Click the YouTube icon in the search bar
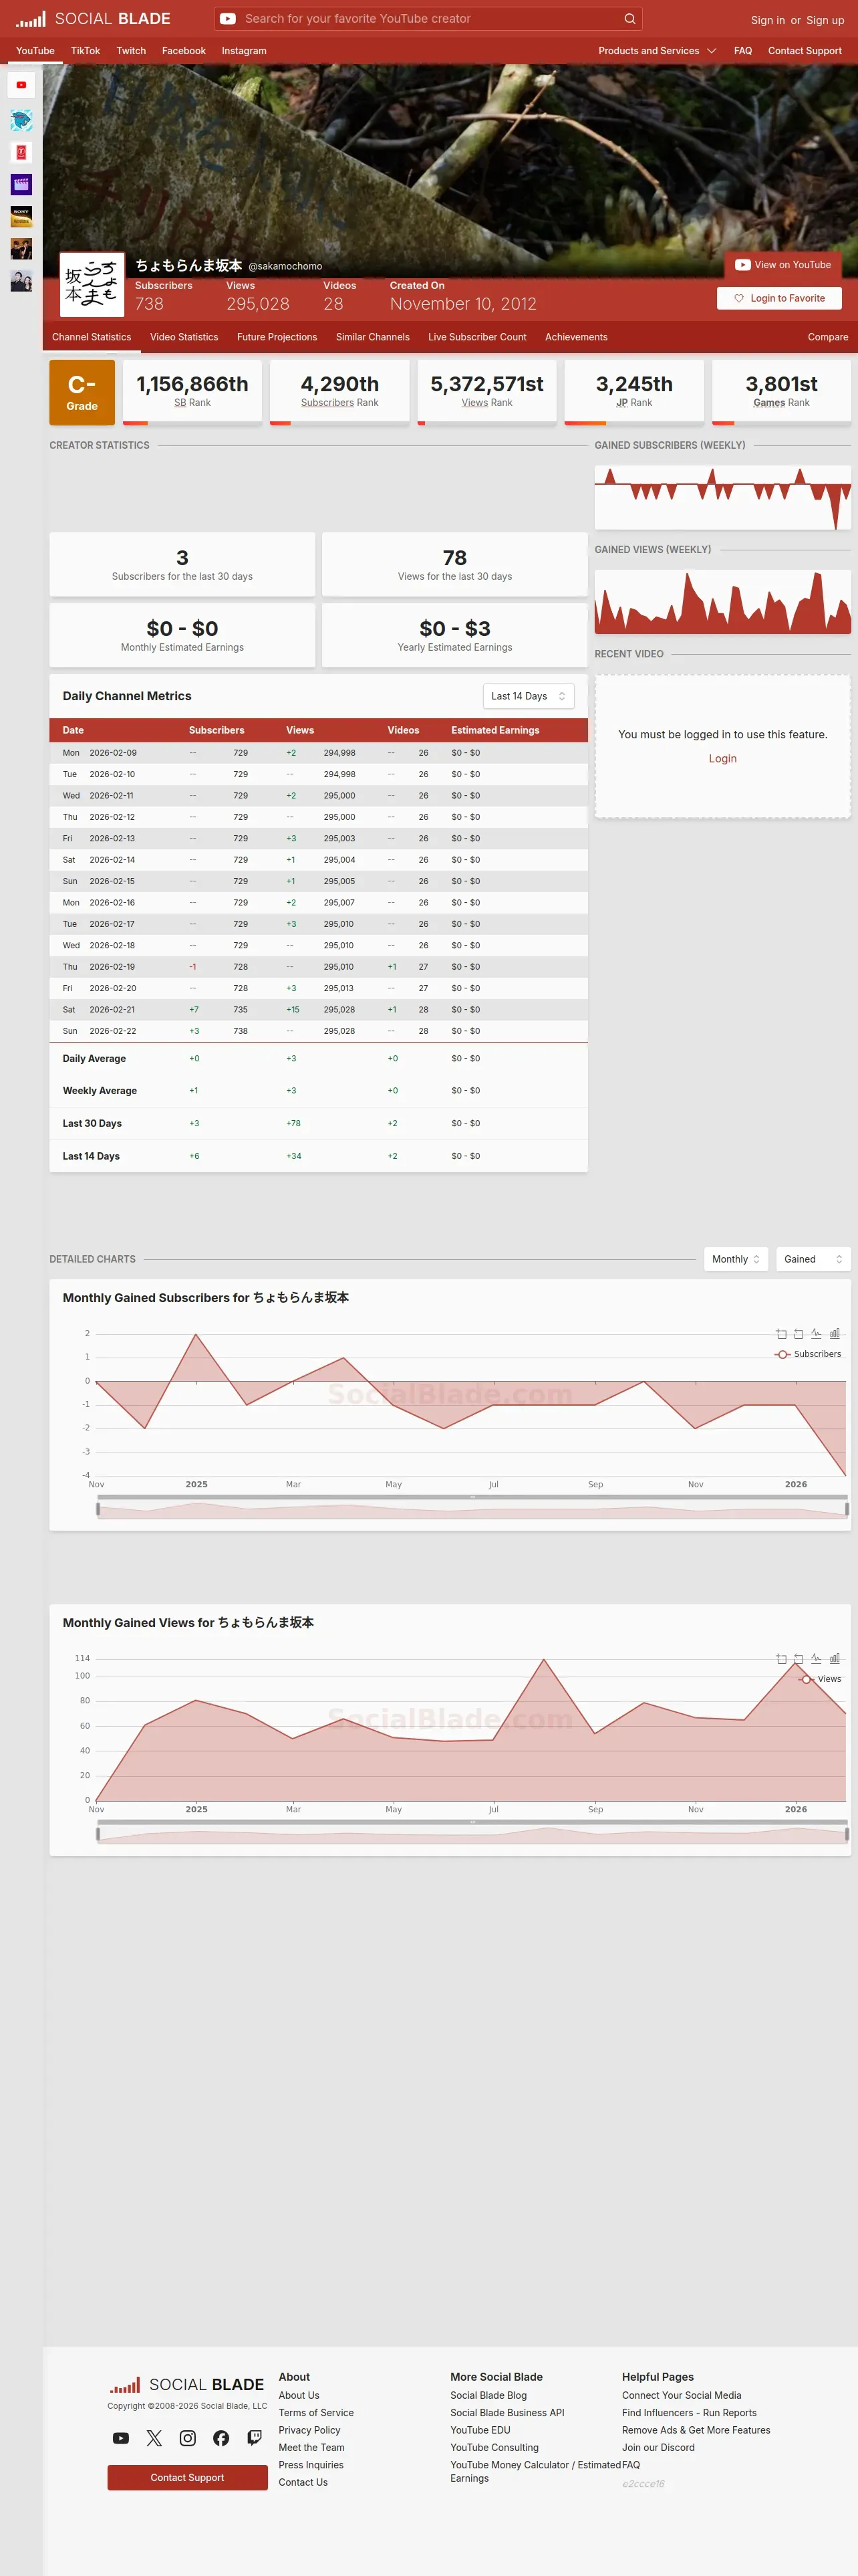Image resolution: width=858 pixels, height=2576 pixels. click(228, 19)
